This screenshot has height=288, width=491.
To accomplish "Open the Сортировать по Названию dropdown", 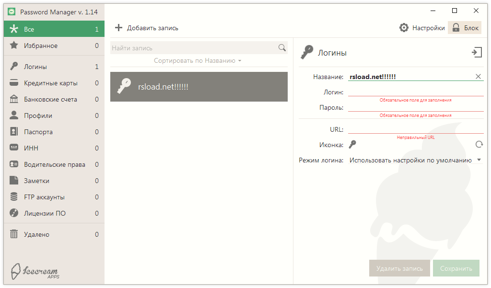I will pyautogui.click(x=199, y=60).
